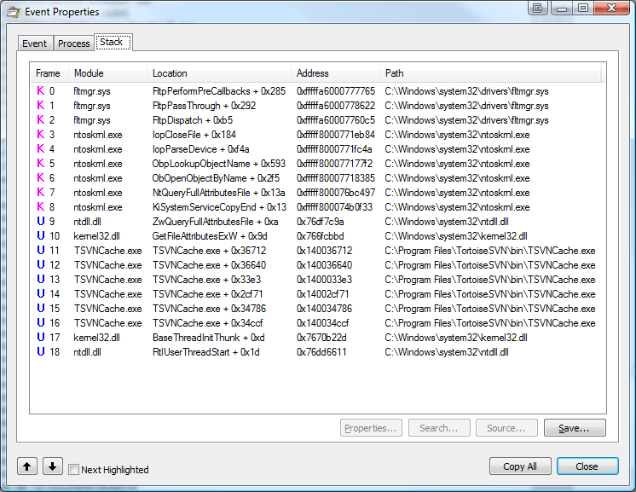Select address '0x76dd6611' cell

(x=321, y=352)
